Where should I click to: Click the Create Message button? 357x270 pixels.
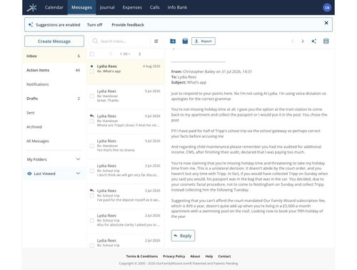click(54, 41)
